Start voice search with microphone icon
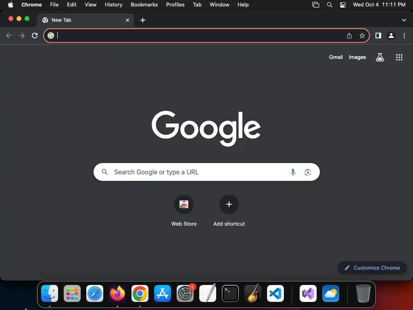Viewport: 413px width, 310px height. pos(293,172)
